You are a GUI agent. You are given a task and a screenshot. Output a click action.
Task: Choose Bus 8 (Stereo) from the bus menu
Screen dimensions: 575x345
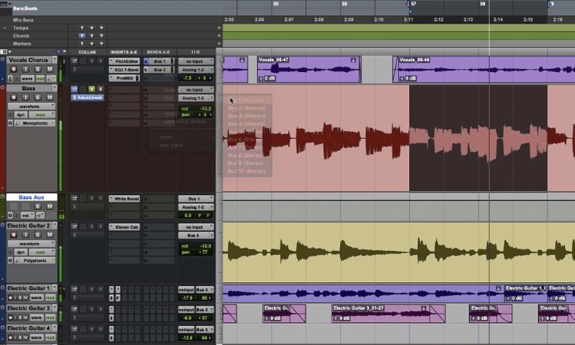pos(247,155)
